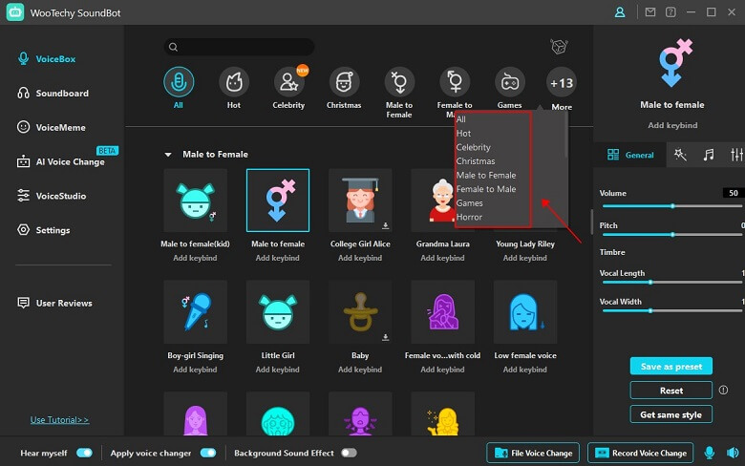Toggle the Hear myself switch

84,453
